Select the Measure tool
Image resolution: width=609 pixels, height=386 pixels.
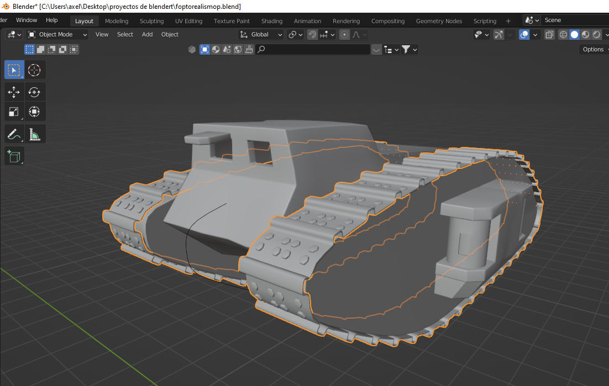(34, 134)
